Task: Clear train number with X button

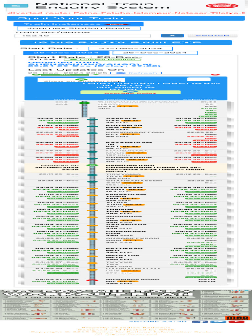Action: [172, 35]
